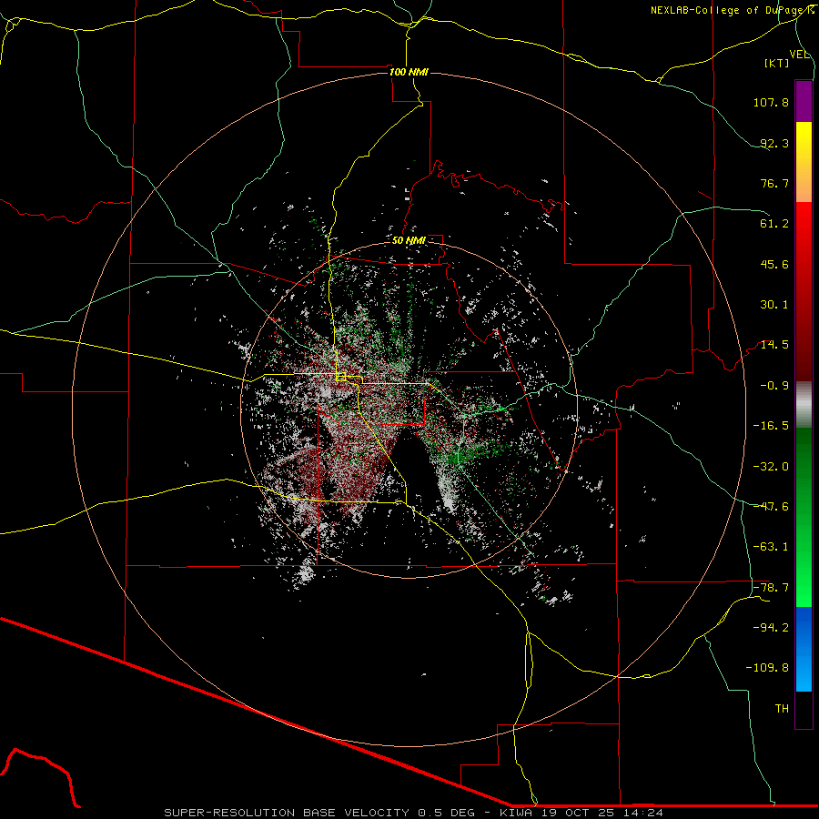Click the blue segment of the color bar
Image resolution: width=819 pixels, height=819 pixels.
click(804, 649)
